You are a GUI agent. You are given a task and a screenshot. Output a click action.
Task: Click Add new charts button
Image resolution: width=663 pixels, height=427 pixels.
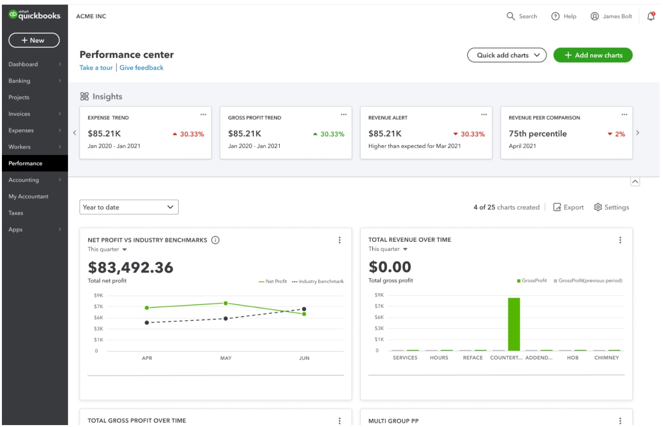click(x=593, y=56)
